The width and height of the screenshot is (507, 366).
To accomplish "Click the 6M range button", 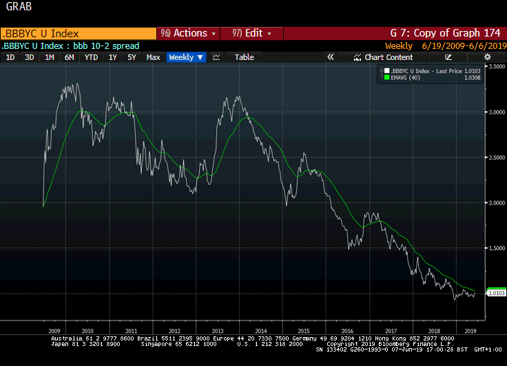I will (x=69, y=57).
